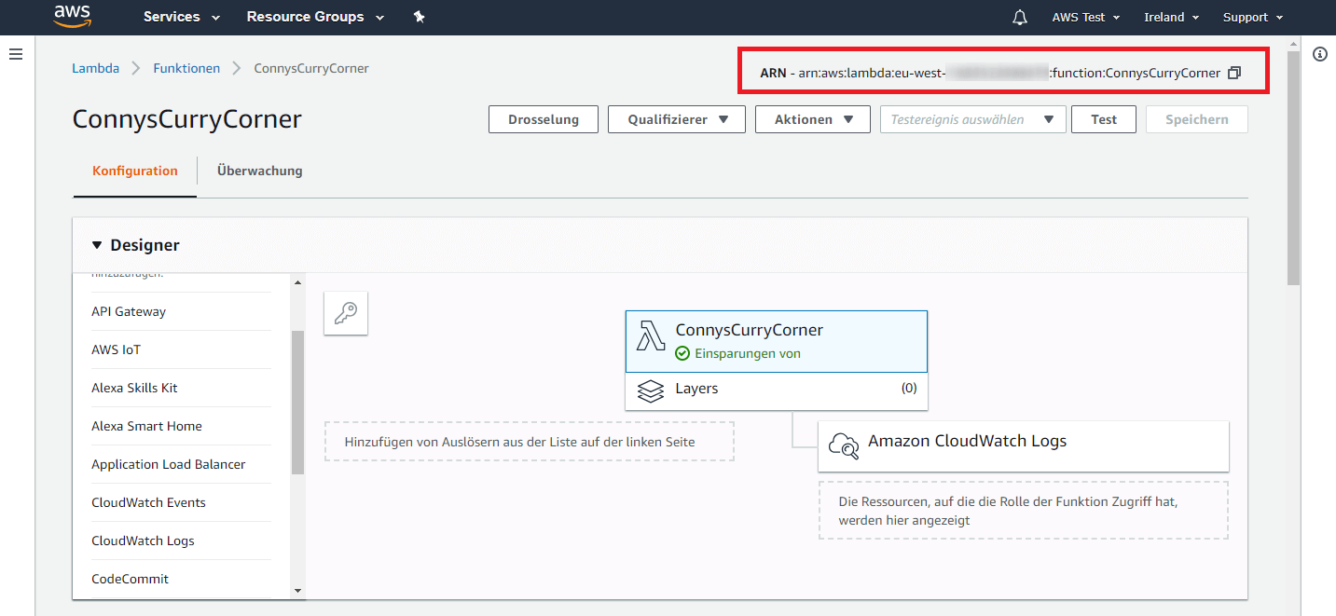Click the ConnysCurryCorner page heading
1336x616 pixels.
pos(187,120)
